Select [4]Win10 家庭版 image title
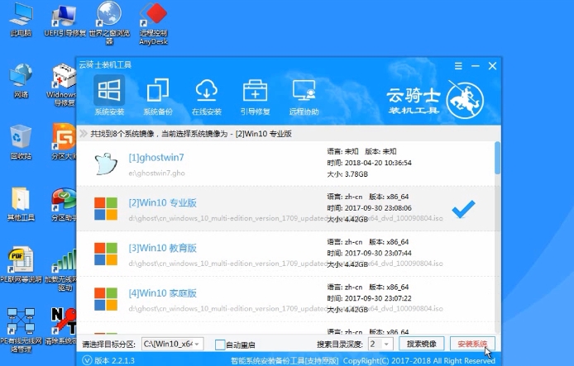Image resolution: width=574 pixels, height=366 pixels. 163,293
